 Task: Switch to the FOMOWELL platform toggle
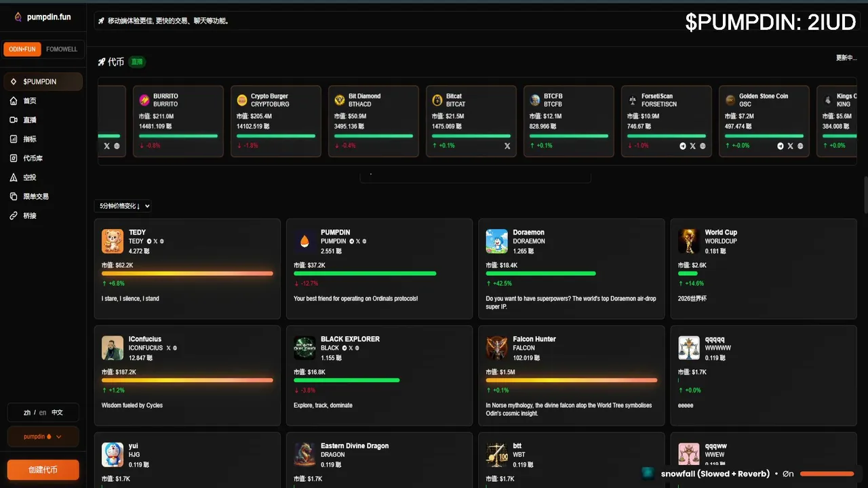coord(62,49)
